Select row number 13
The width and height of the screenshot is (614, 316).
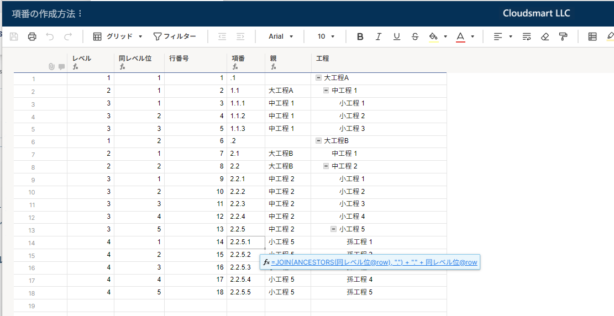point(32,230)
